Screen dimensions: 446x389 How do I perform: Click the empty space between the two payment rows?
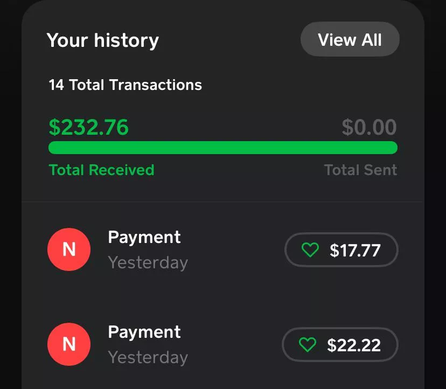[223, 297]
